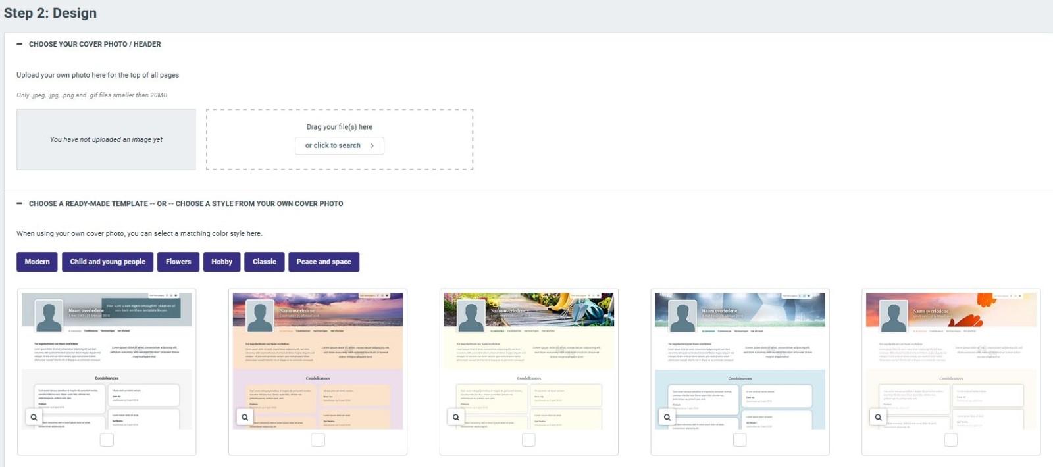
Task: Select the Hobby template category
Action: (x=222, y=262)
